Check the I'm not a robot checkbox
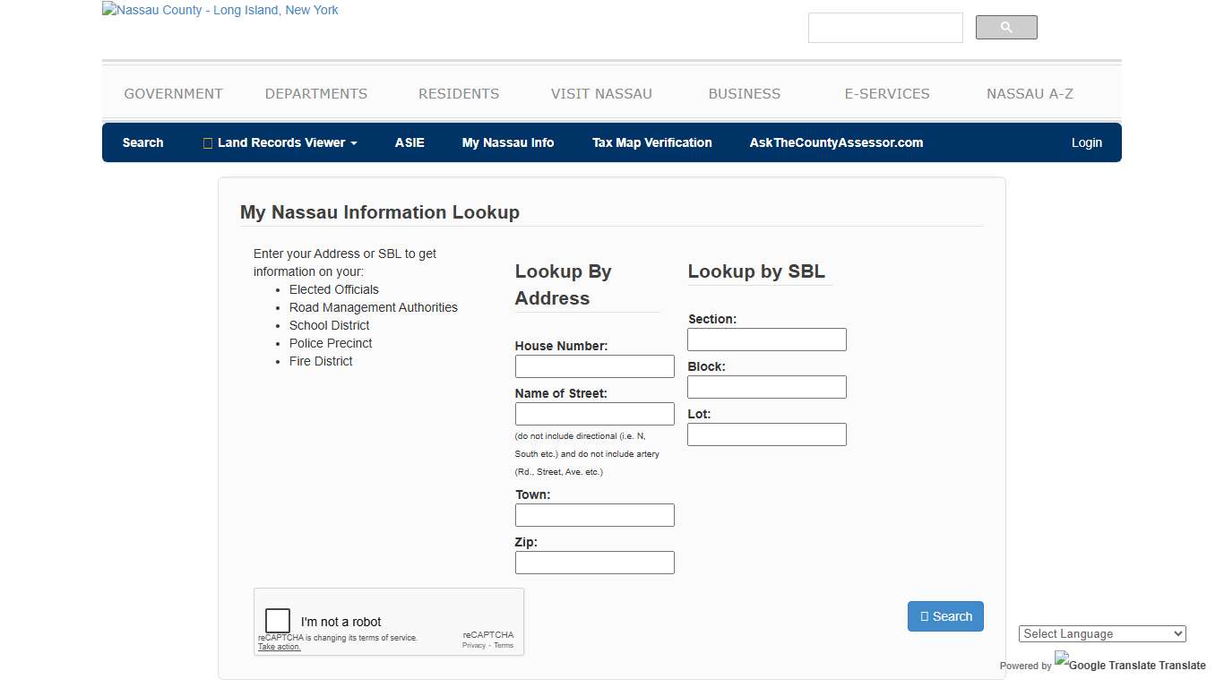Screen dimensions: 1224x688 point(277,620)
